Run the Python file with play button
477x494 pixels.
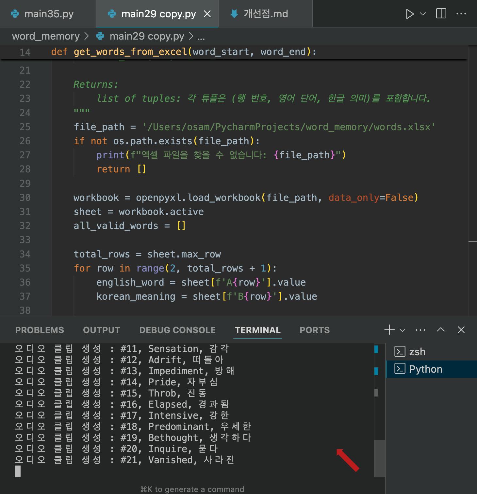click(x=409, y=14)
